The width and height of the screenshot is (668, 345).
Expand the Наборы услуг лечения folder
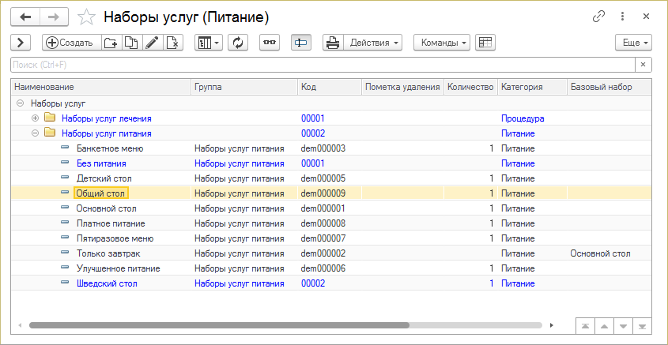[35, 118]
